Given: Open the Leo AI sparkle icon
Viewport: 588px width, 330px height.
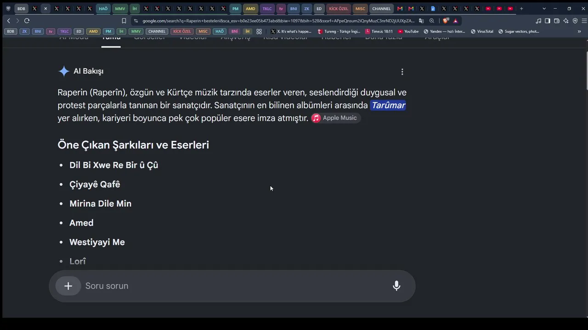Looking at the screenshot, I should click(566, 21).
